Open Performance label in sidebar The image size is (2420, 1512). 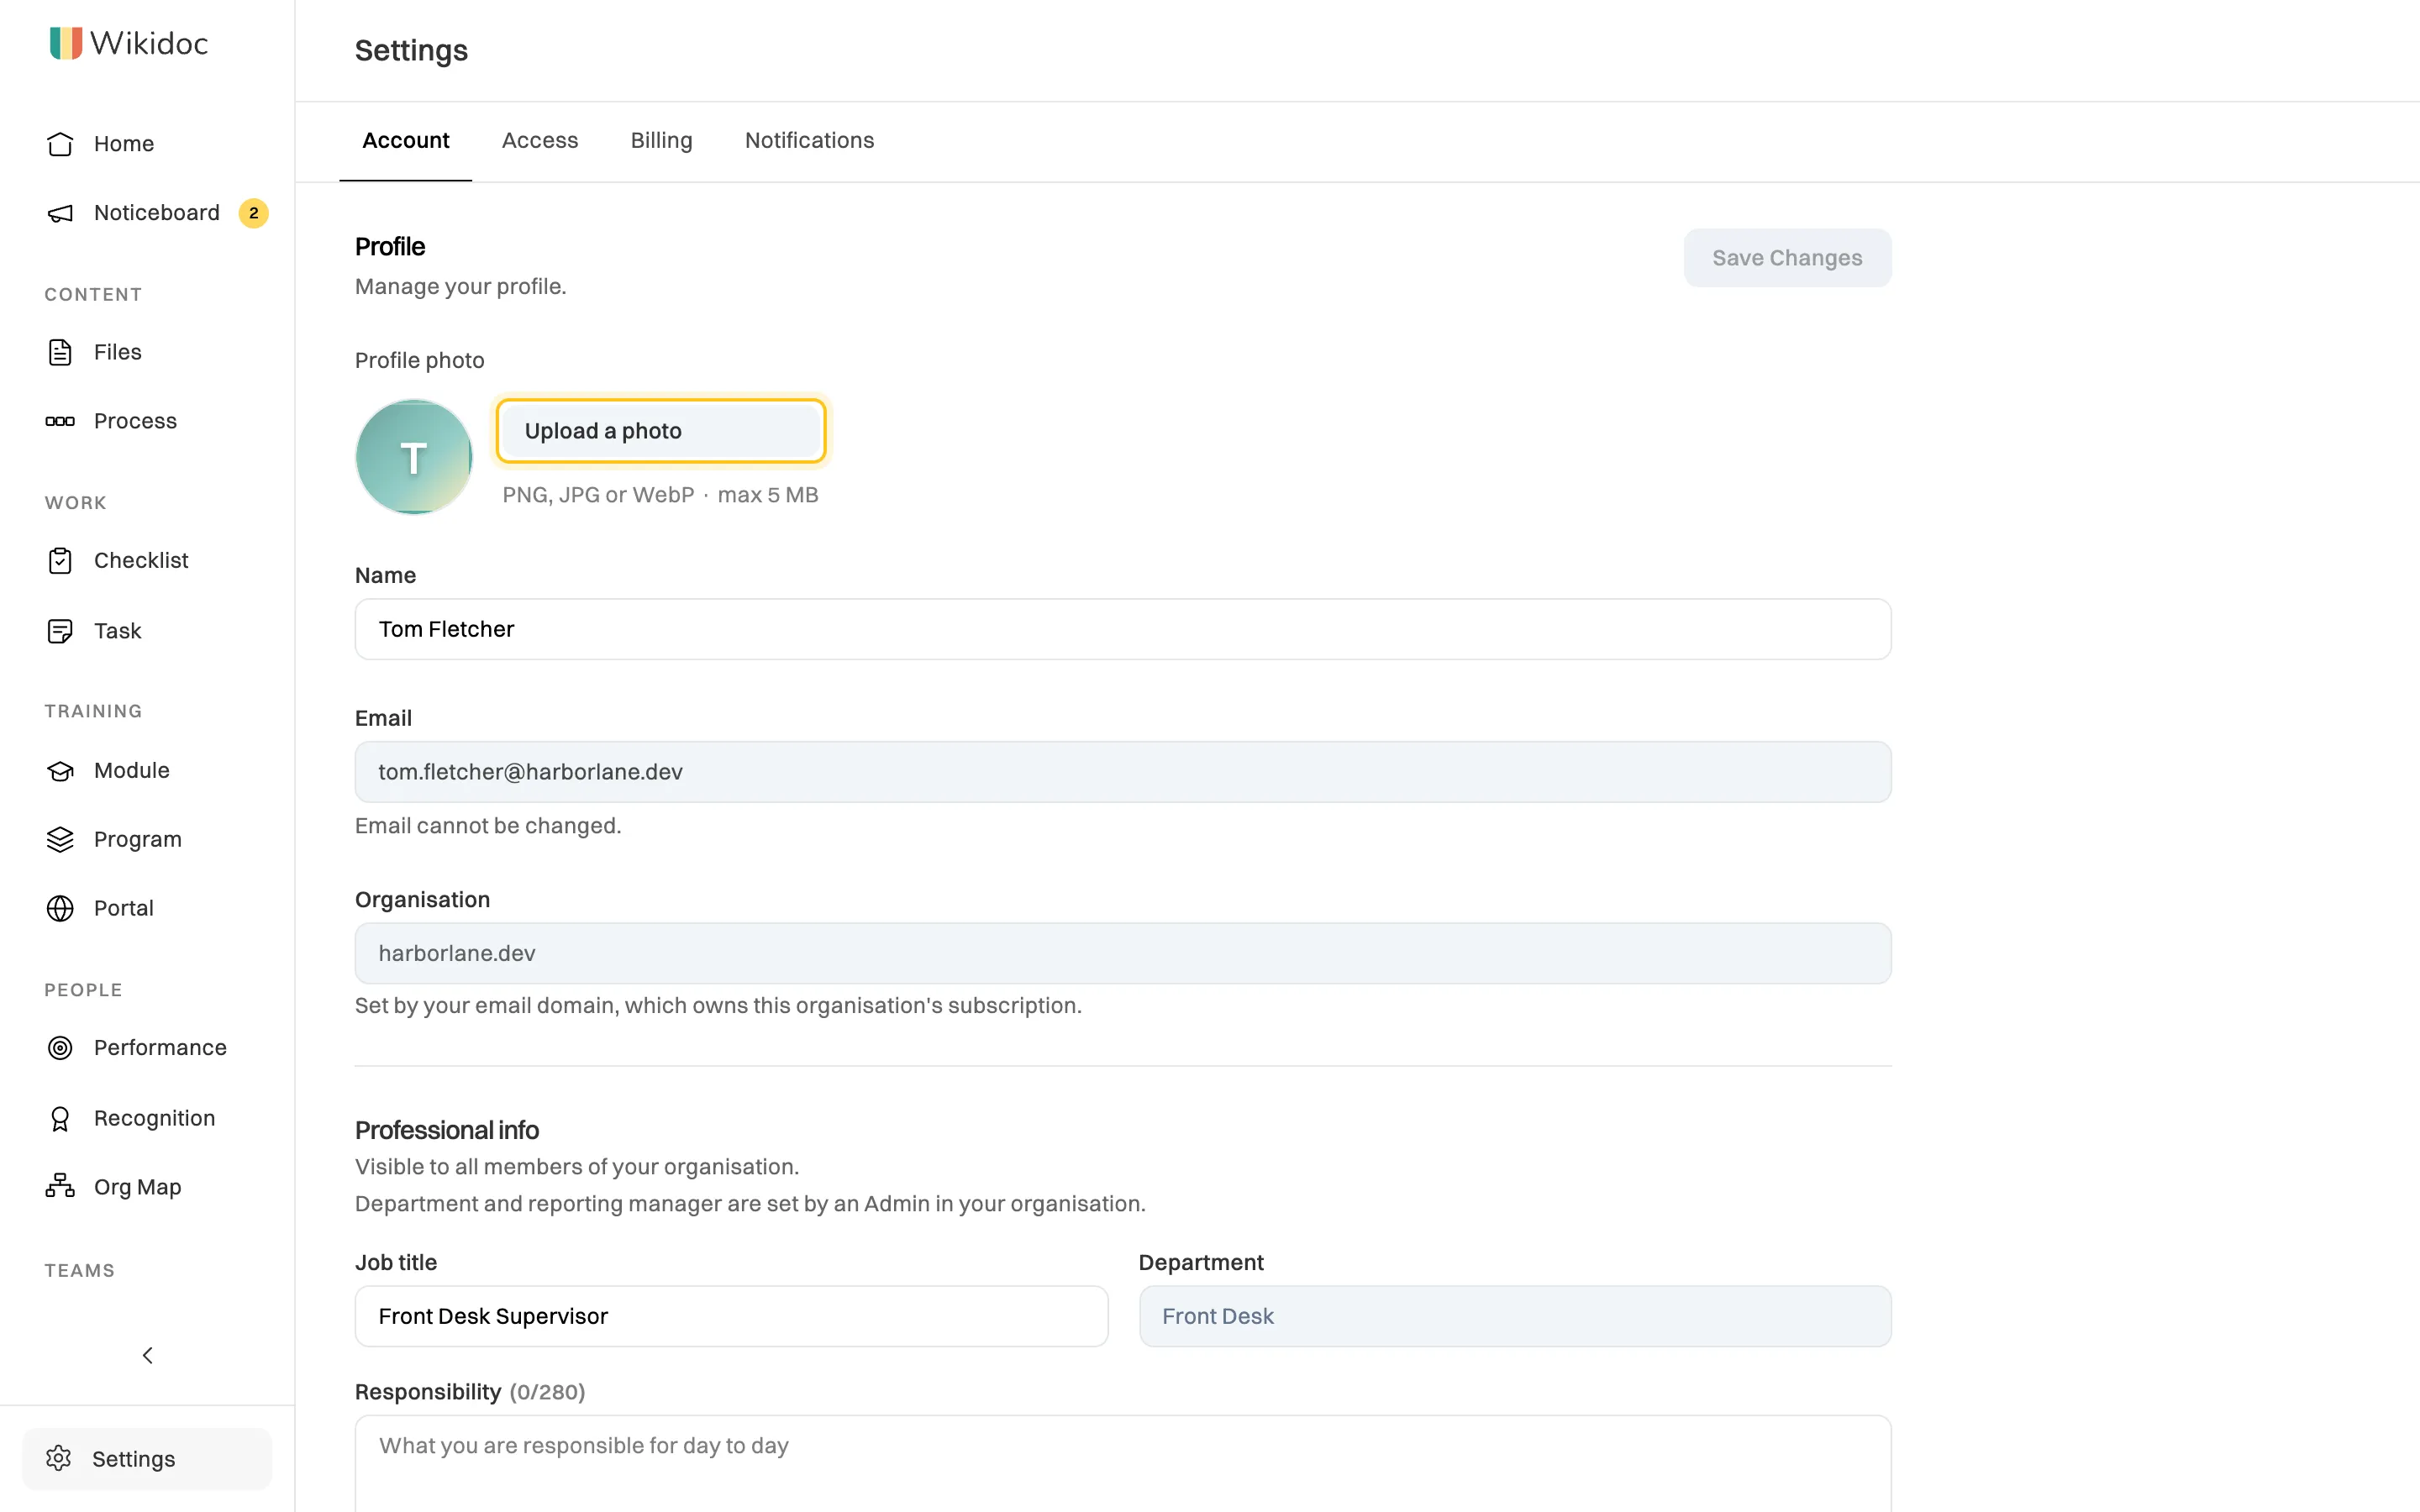click(x=160, y=1048)
